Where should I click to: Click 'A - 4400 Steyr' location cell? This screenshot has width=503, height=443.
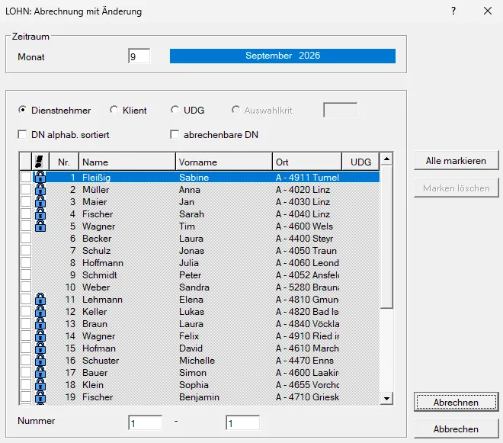pos(304,238)
